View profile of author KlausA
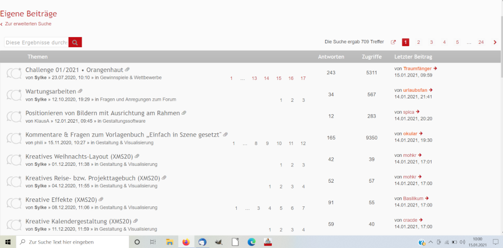The height and width of the screenshot is (248, 503). point(42,121)
